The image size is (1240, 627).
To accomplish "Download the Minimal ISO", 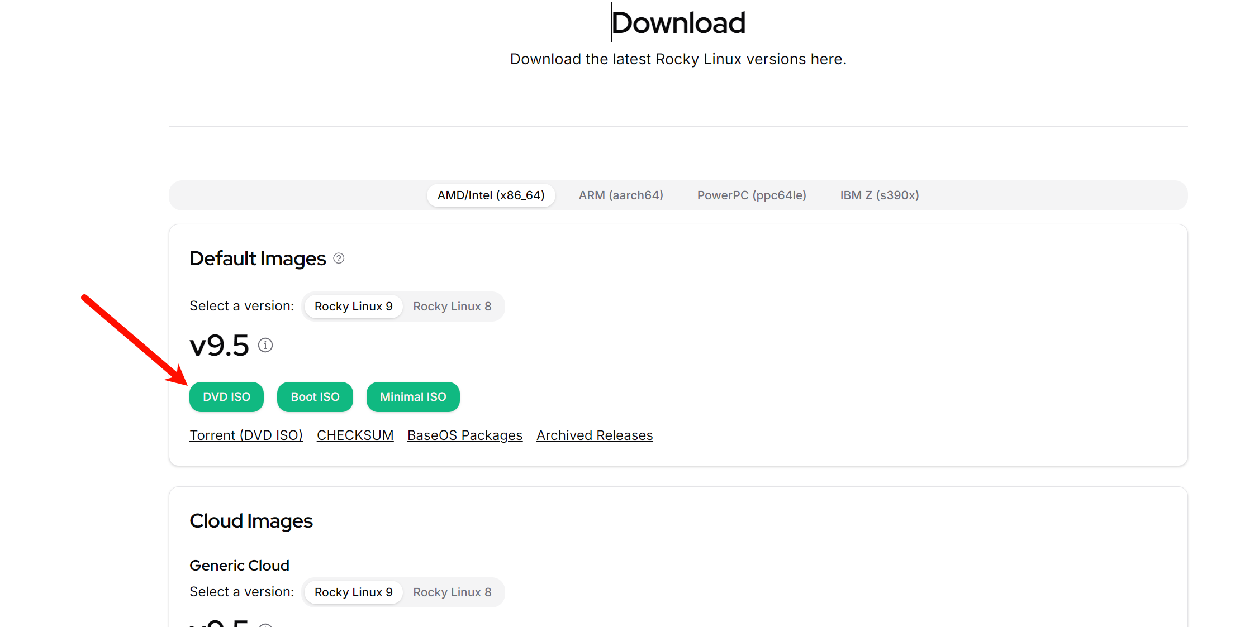I will tap(413, 397).
